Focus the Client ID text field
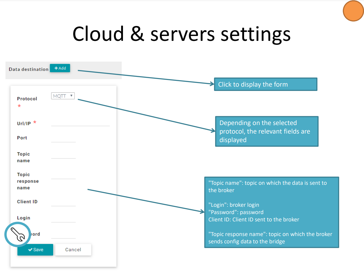Screen dimensions: 364x272 [63, 202]
